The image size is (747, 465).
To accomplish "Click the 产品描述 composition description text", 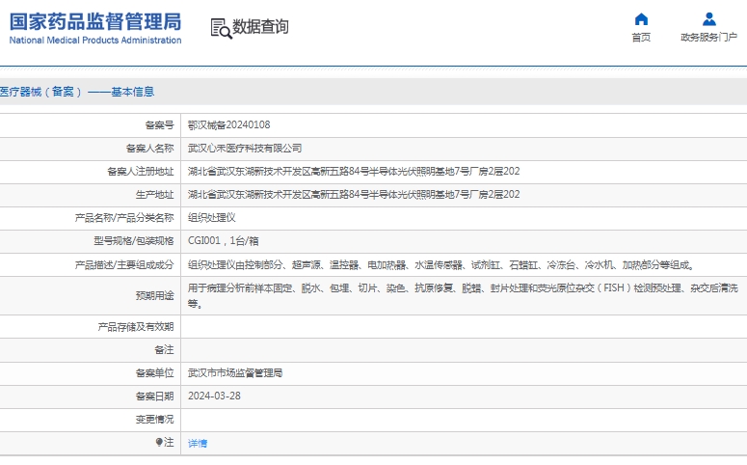I will (x=441, y=265).
